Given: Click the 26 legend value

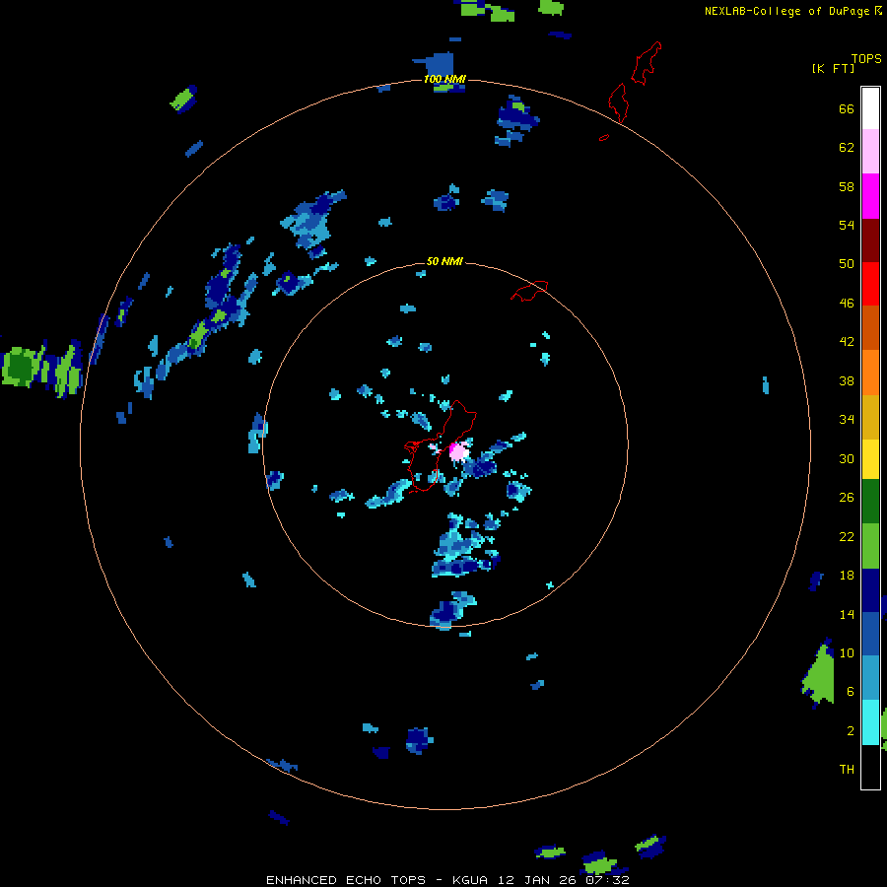Looking at the screenshot, I should (847, 498).
